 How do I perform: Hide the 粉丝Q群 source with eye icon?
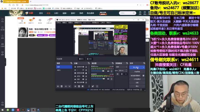click(83, 82)
